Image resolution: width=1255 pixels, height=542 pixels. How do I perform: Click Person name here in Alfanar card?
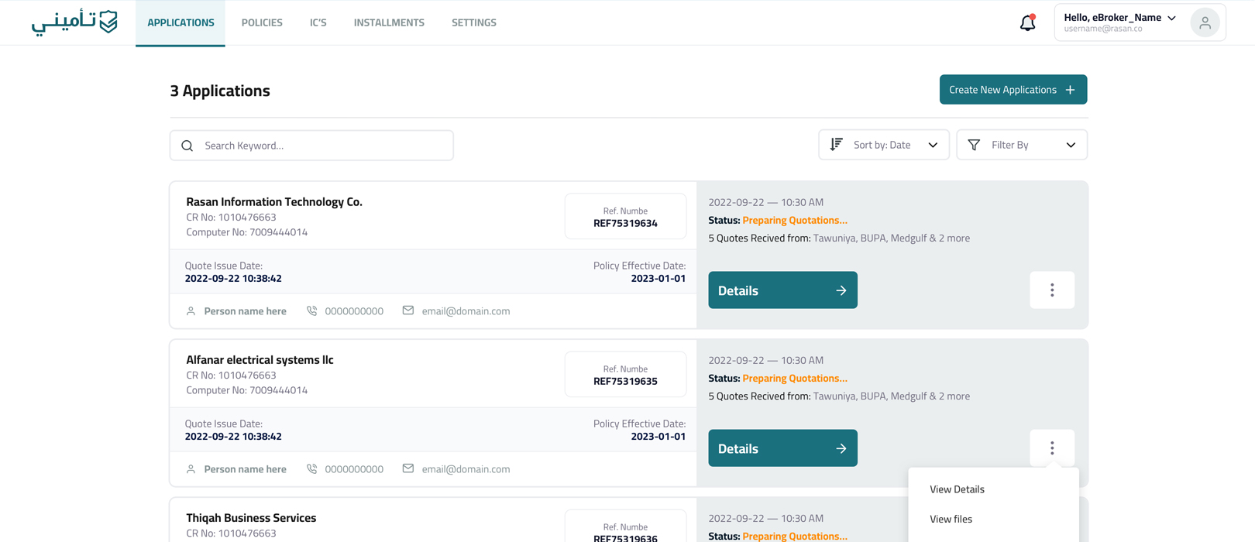[x=245, y=469]
